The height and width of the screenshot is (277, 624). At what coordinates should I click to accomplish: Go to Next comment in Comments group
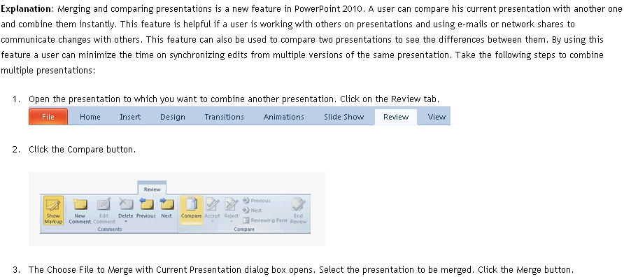pyautogui.click(x=166, y=208)
